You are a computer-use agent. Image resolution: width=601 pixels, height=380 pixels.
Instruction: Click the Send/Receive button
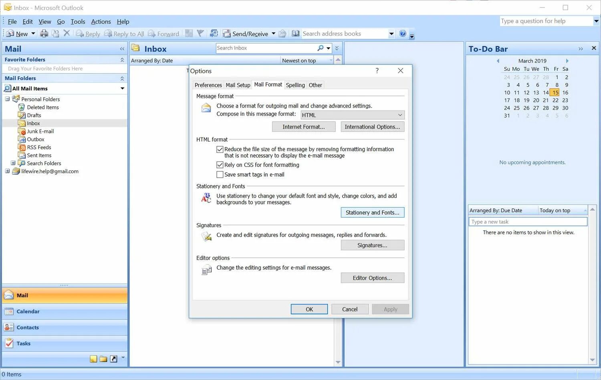(246, 34)
